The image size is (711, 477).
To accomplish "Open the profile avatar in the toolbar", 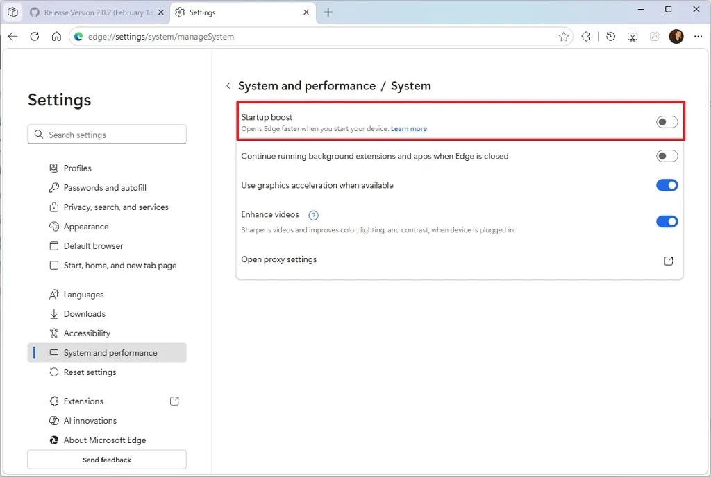I will (676, 36).
